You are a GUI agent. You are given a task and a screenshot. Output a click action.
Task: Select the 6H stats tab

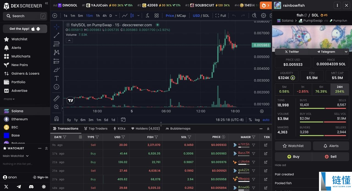tap(321, 89)
